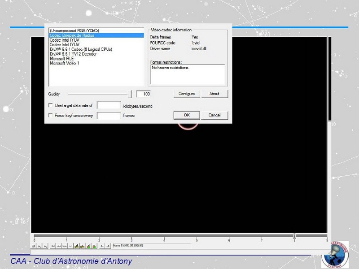
Task: Select DivX 6.6.1 Codec (8 Logical CPUs)
Action: 80,49
